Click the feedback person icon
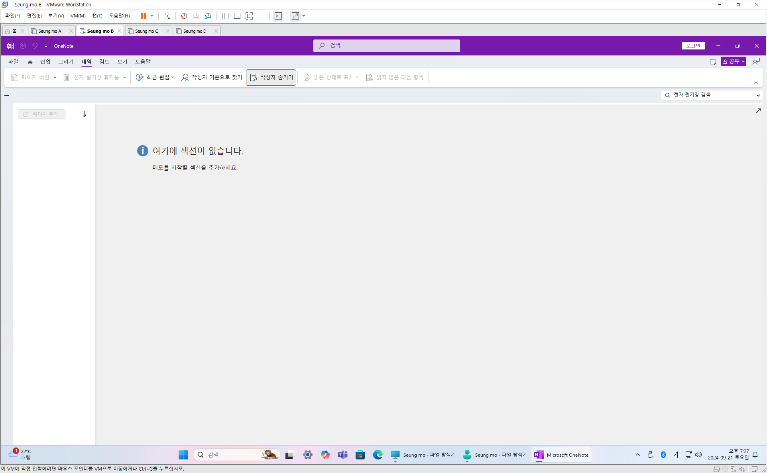767x473 pixels. (x=756, y=61)
